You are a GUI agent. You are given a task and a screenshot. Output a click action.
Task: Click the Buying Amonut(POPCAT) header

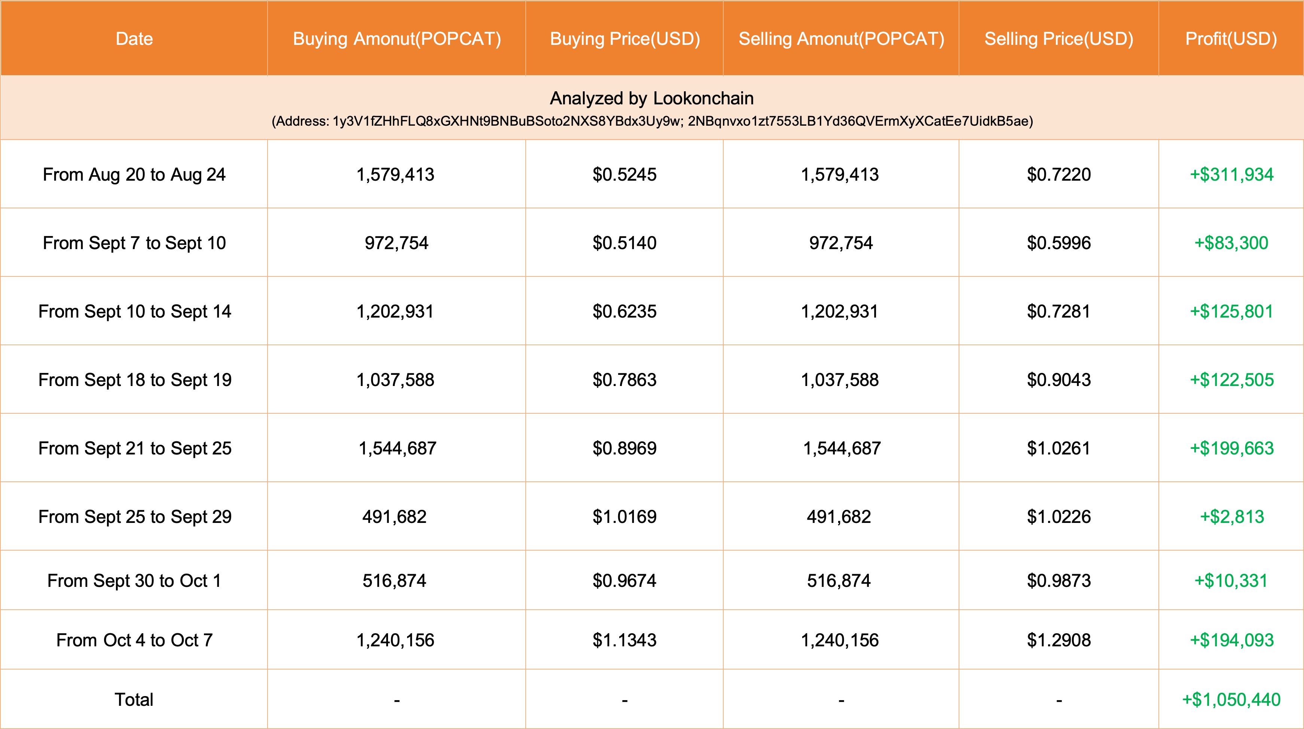[x=397, y=39]
